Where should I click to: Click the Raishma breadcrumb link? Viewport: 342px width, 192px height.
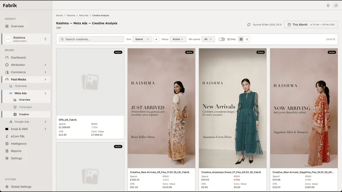(71, 15)
